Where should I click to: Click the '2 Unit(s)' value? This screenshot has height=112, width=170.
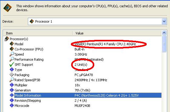[81, 65]
